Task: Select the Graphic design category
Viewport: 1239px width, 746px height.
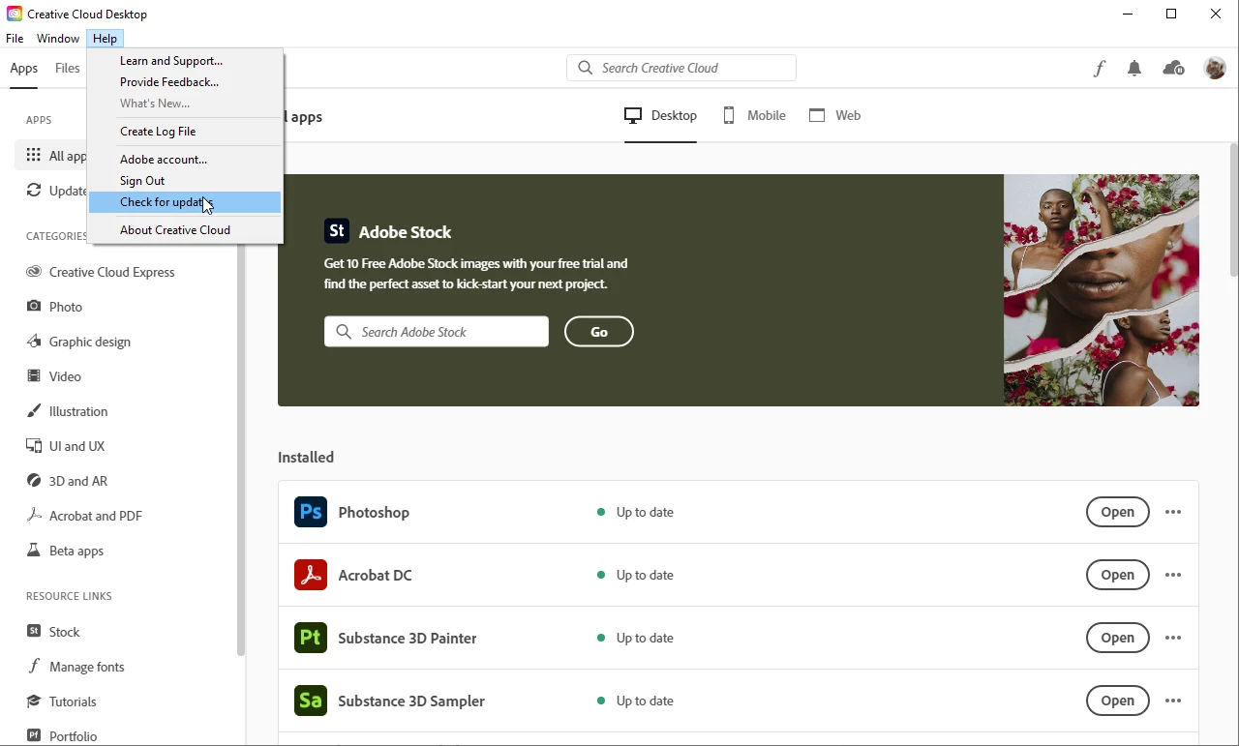Action: (78, 342)
